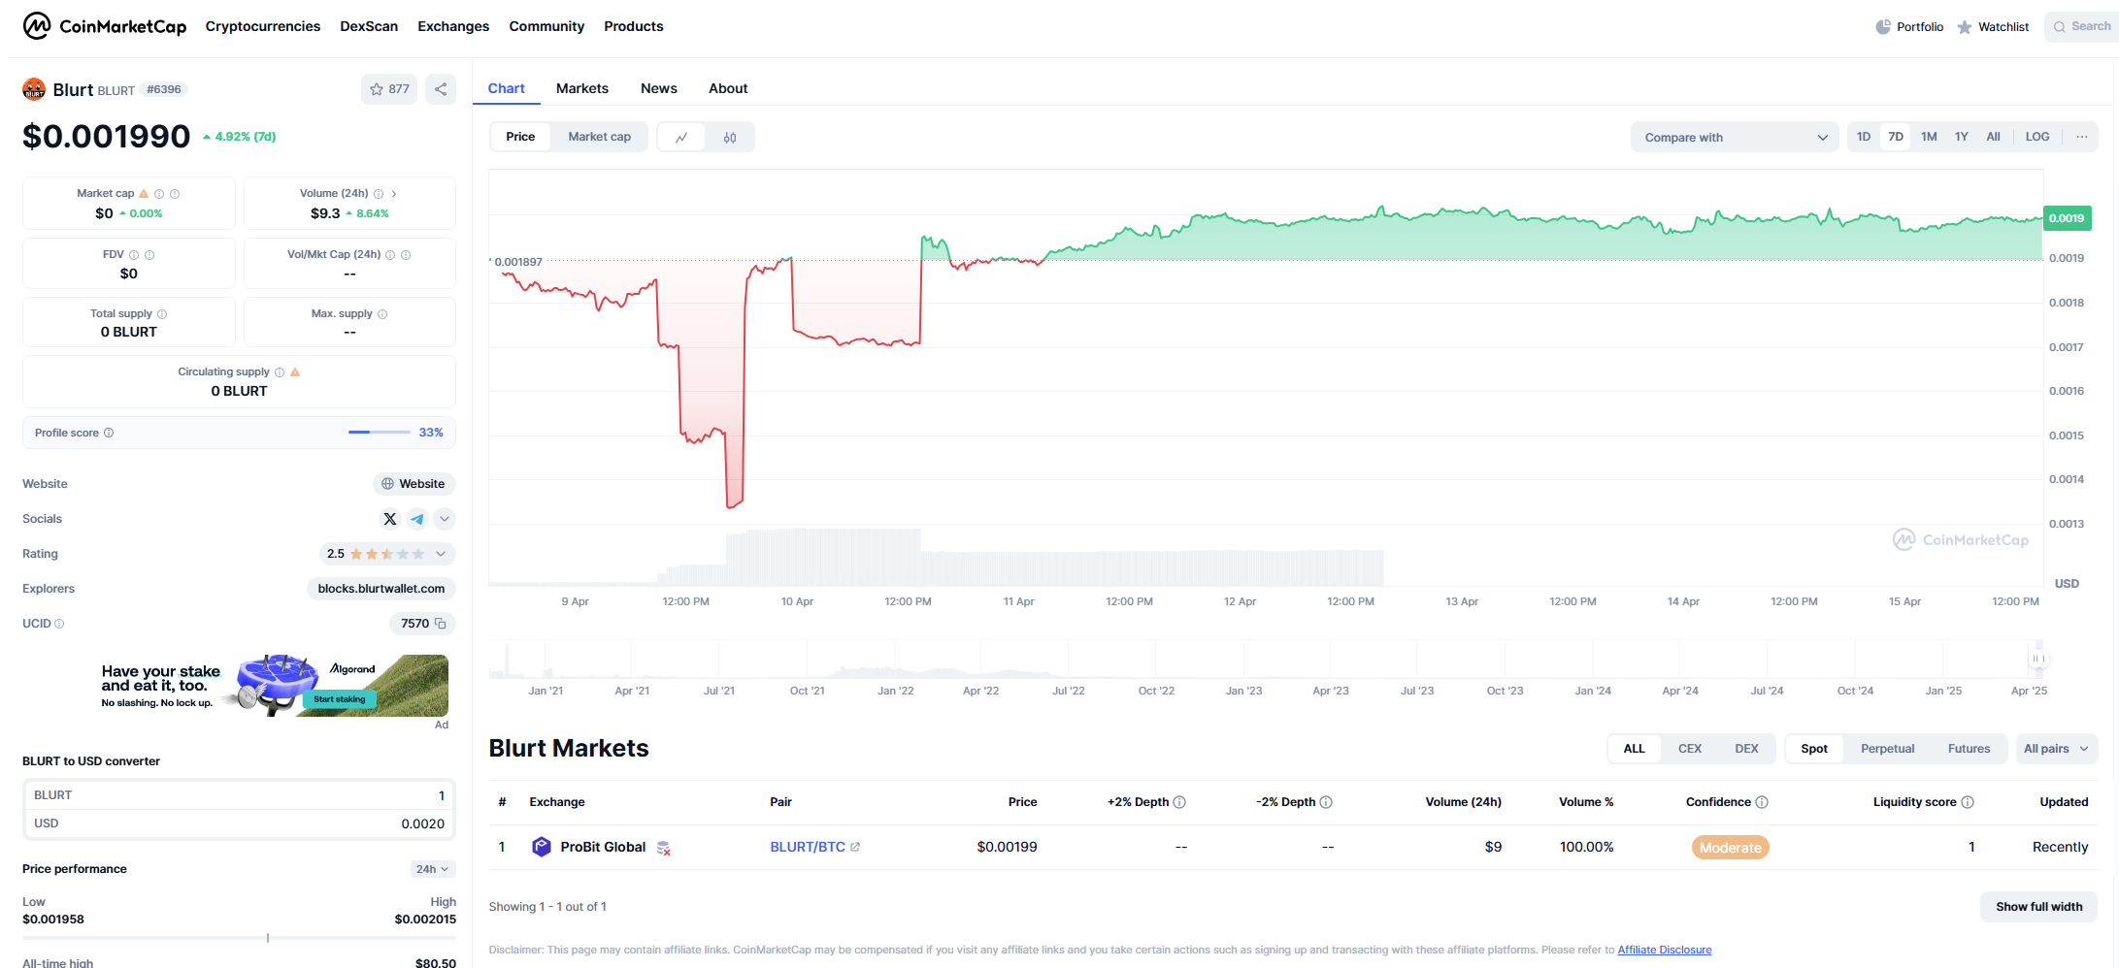Open the Community menu
Image resolution: width=2119 pixels, height=968 pixels.
[546, 26]
